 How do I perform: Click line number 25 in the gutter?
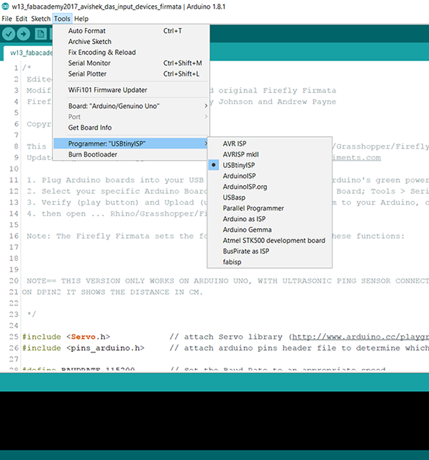(14, 337)
